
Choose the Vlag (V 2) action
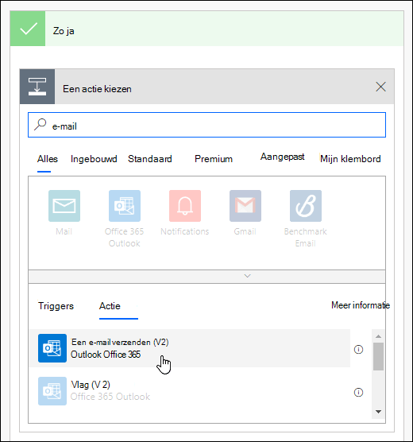pos(190,391)
